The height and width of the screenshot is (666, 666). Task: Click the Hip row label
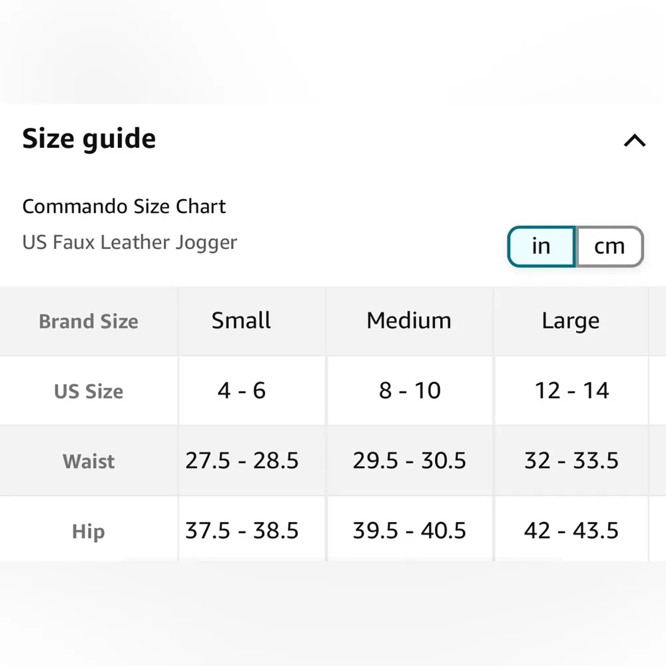tap(89, 531)
